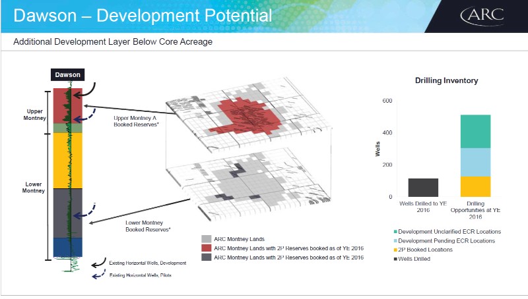Viewport: 528px width, 299px height.
Task: Click the solid arrow icon beside 'Existing Horizontal Wells, Development'
Action: (x=98, y=263)
